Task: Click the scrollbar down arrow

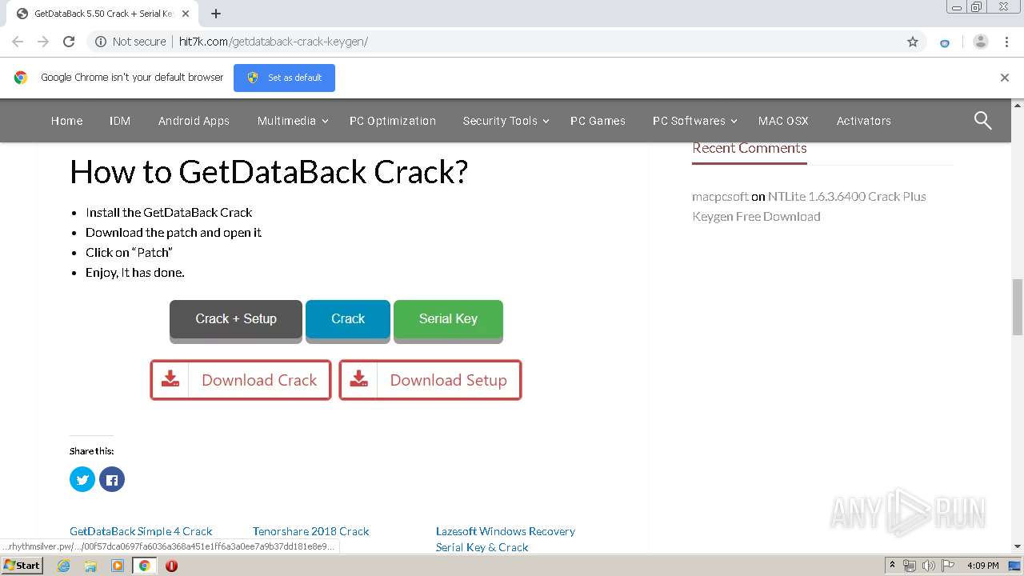Action: (1018, 546)
